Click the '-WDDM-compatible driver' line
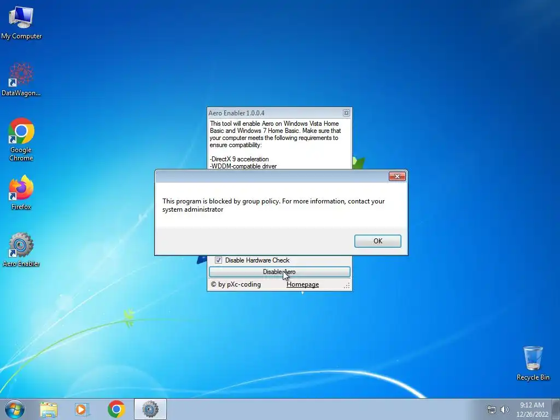Image resolution: width=560 pixels, height=420 pixels. [x=243, y=166]
